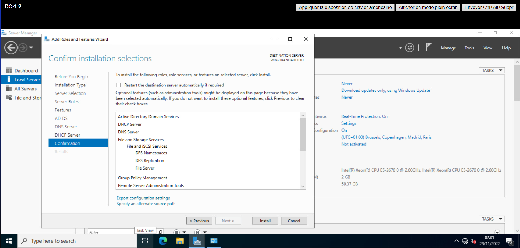Click the Previous button
The width and height of the screenshot is (520, 248).
(199, 221)
